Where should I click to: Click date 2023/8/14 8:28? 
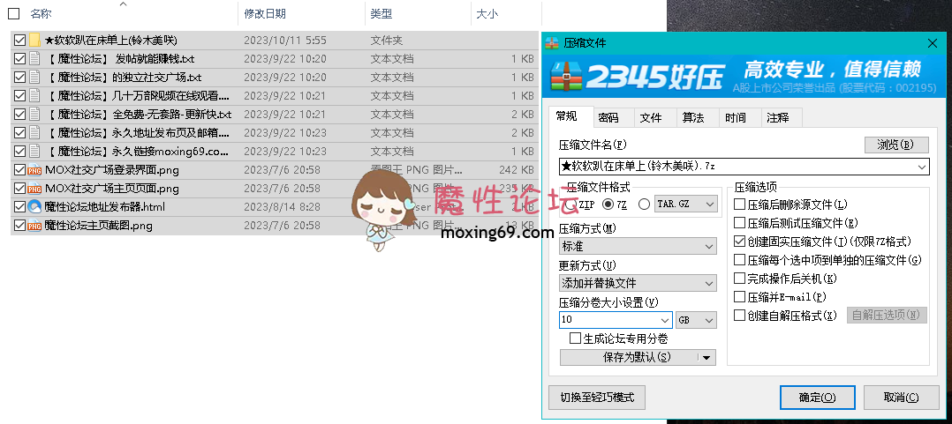(x=283, y=207)
